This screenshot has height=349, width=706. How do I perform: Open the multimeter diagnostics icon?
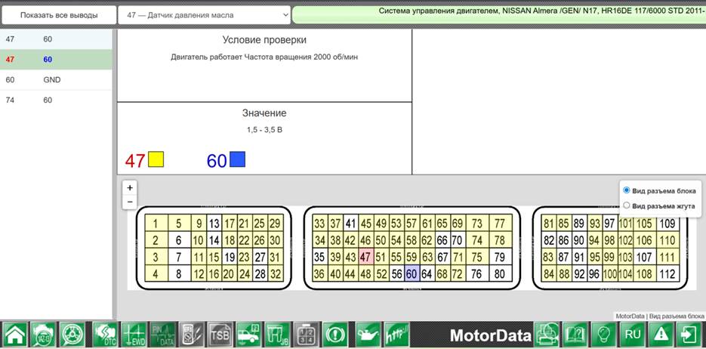(191, 335)
